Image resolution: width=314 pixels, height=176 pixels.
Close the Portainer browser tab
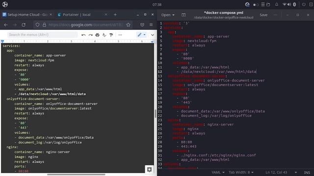[106, 15]
